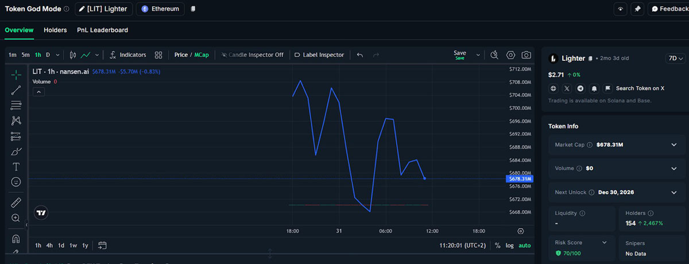Image resolution: width=689 pixels, height=264 pixels.
Task: Expand the Risk Score chevron
Action: pos(604,243)
